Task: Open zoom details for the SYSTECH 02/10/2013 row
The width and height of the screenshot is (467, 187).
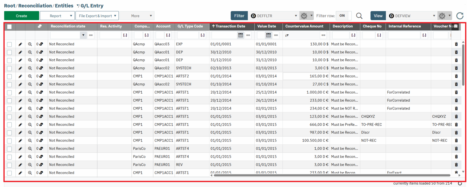Action: 30,68
